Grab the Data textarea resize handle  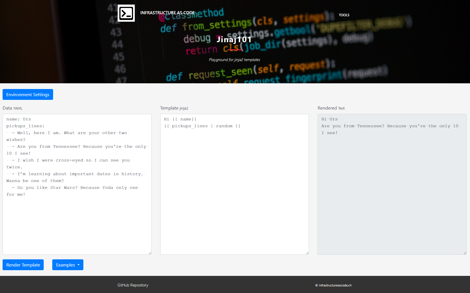[x=150, y=253]
